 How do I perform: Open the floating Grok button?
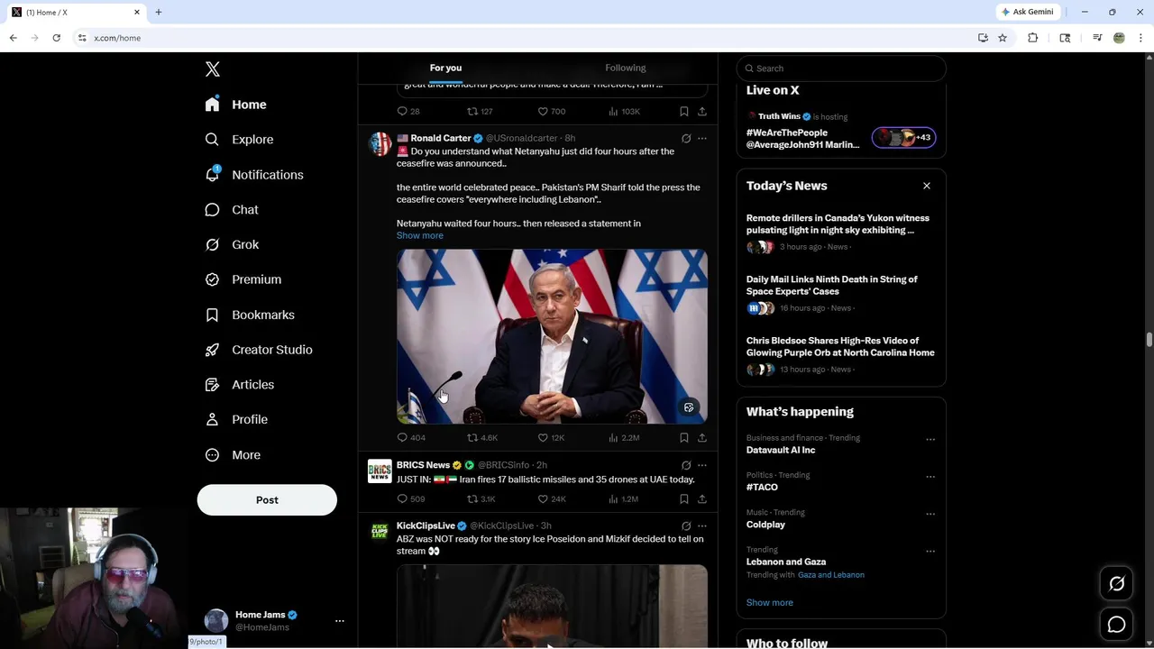(1116, 584)
